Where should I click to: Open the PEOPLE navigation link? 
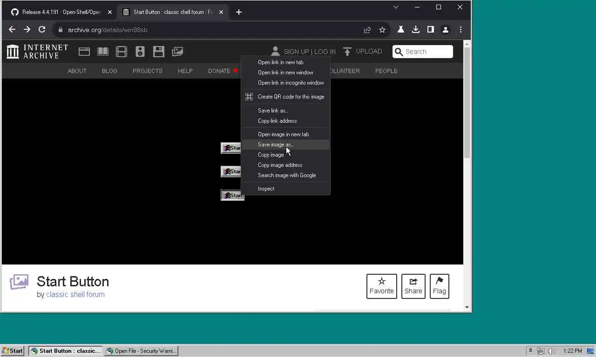386,71
